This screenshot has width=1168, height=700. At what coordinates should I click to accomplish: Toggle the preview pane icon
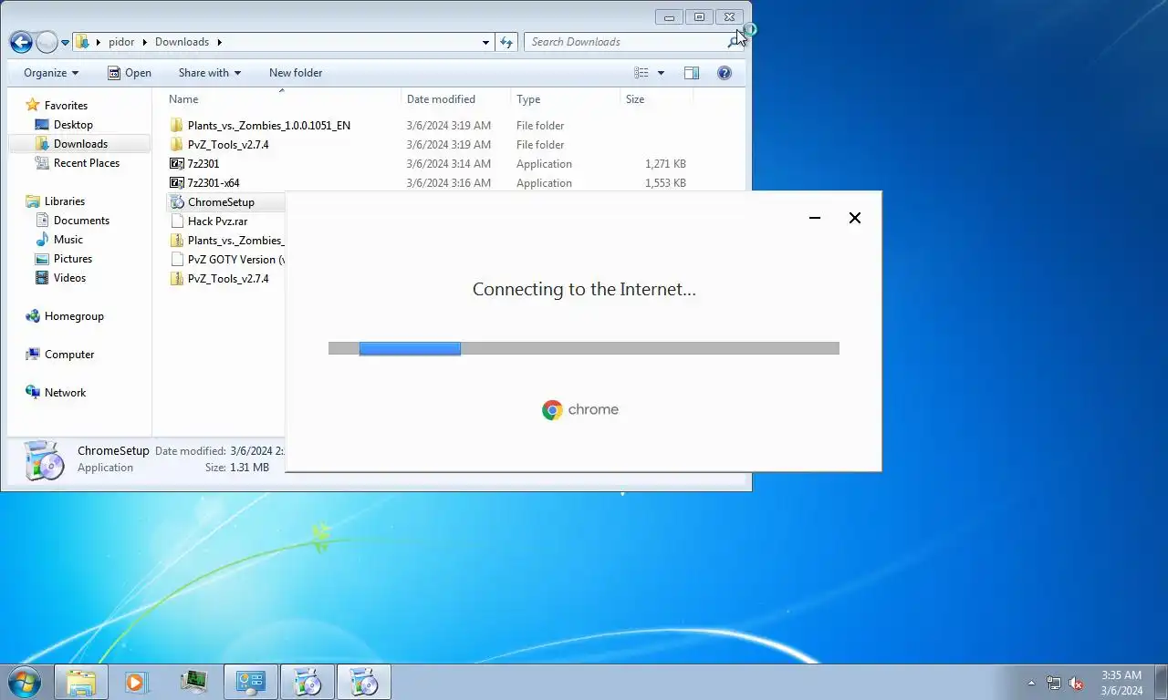click(x=692, y=73)
